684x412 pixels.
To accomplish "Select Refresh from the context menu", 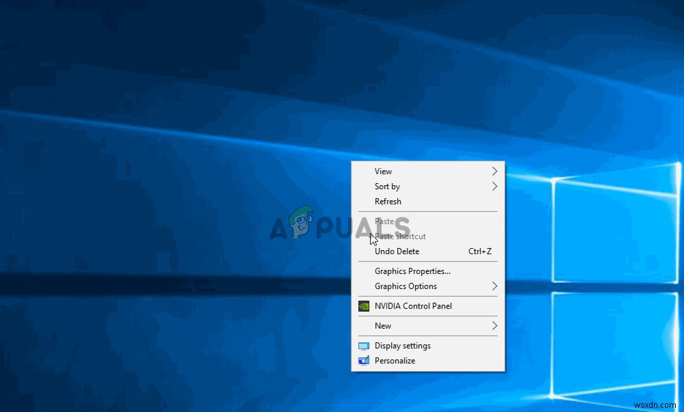I will tap(388, 201).
